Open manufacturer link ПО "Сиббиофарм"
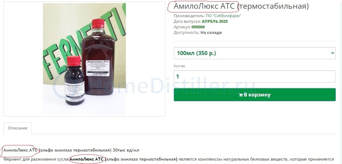 pyautogui.click(x=224, y=16)
